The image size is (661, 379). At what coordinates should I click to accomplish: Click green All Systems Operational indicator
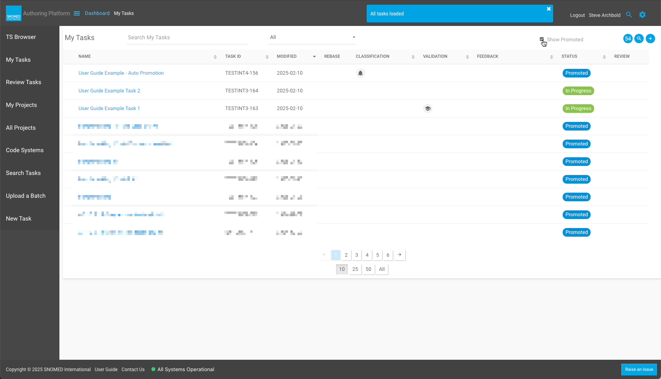click(x=153, y=369)
